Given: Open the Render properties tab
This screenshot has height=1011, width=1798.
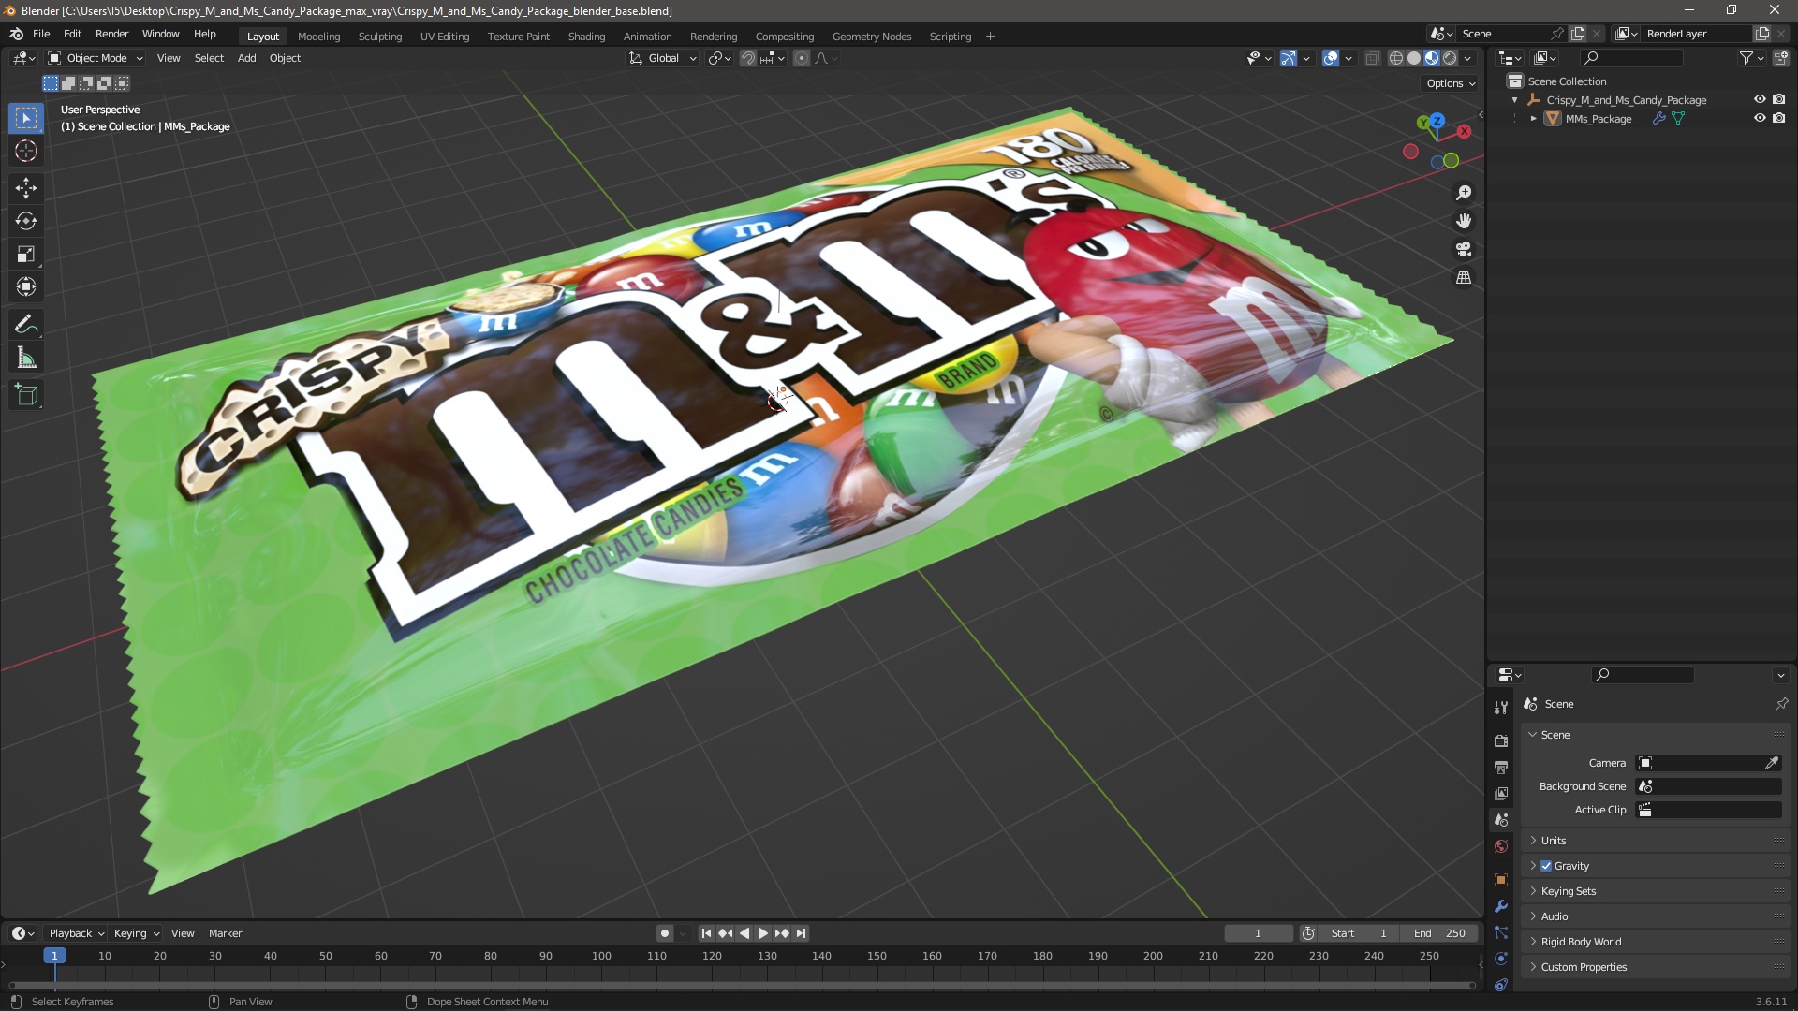Looking at the screenshot, I should pyautogui.click(x=1501, y=740).
